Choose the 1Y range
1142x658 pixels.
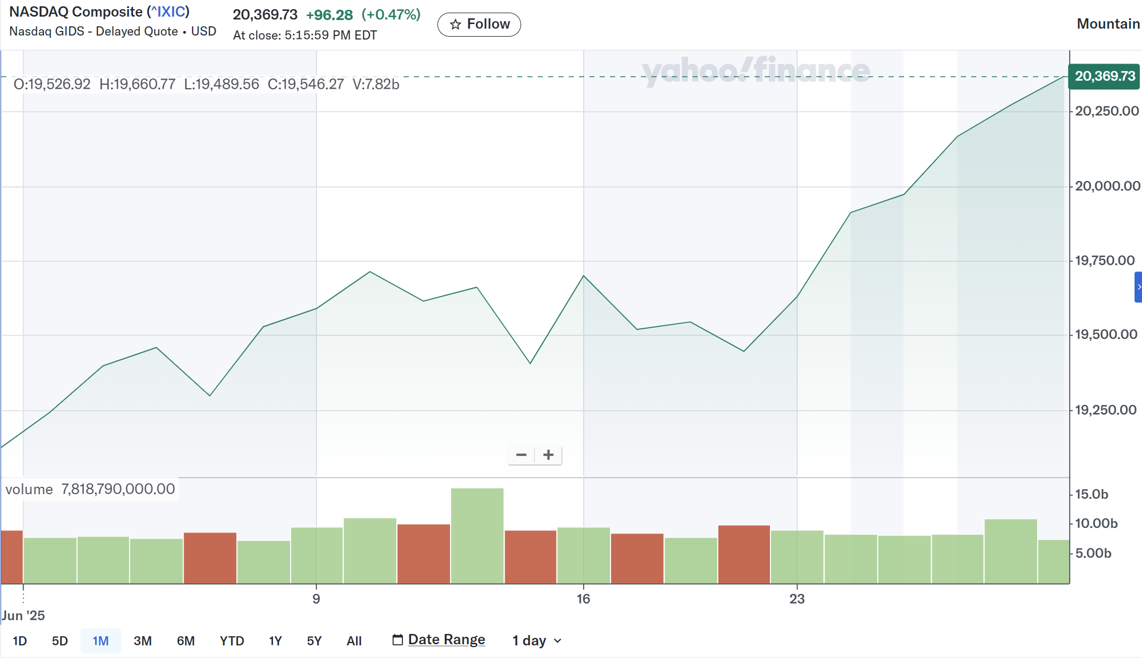[275, 641]
